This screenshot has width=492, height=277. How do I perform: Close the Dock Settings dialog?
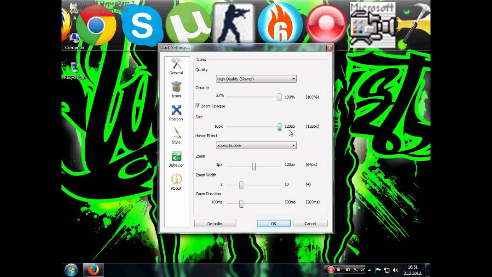(329, 48)
